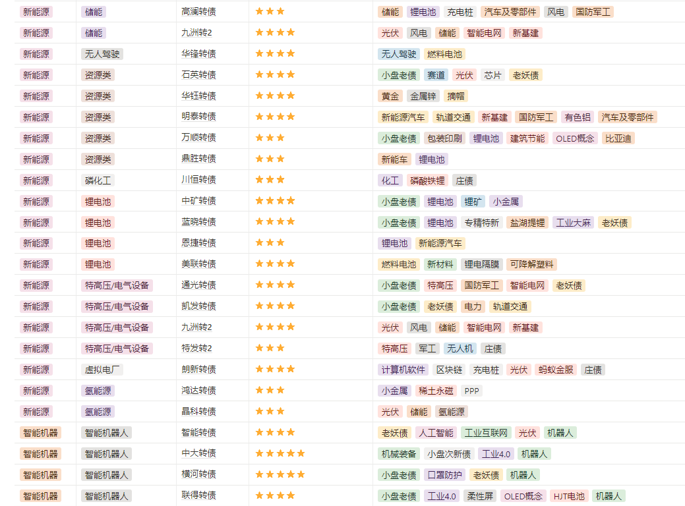Click the 机械装备 tag

click(399, 454)
